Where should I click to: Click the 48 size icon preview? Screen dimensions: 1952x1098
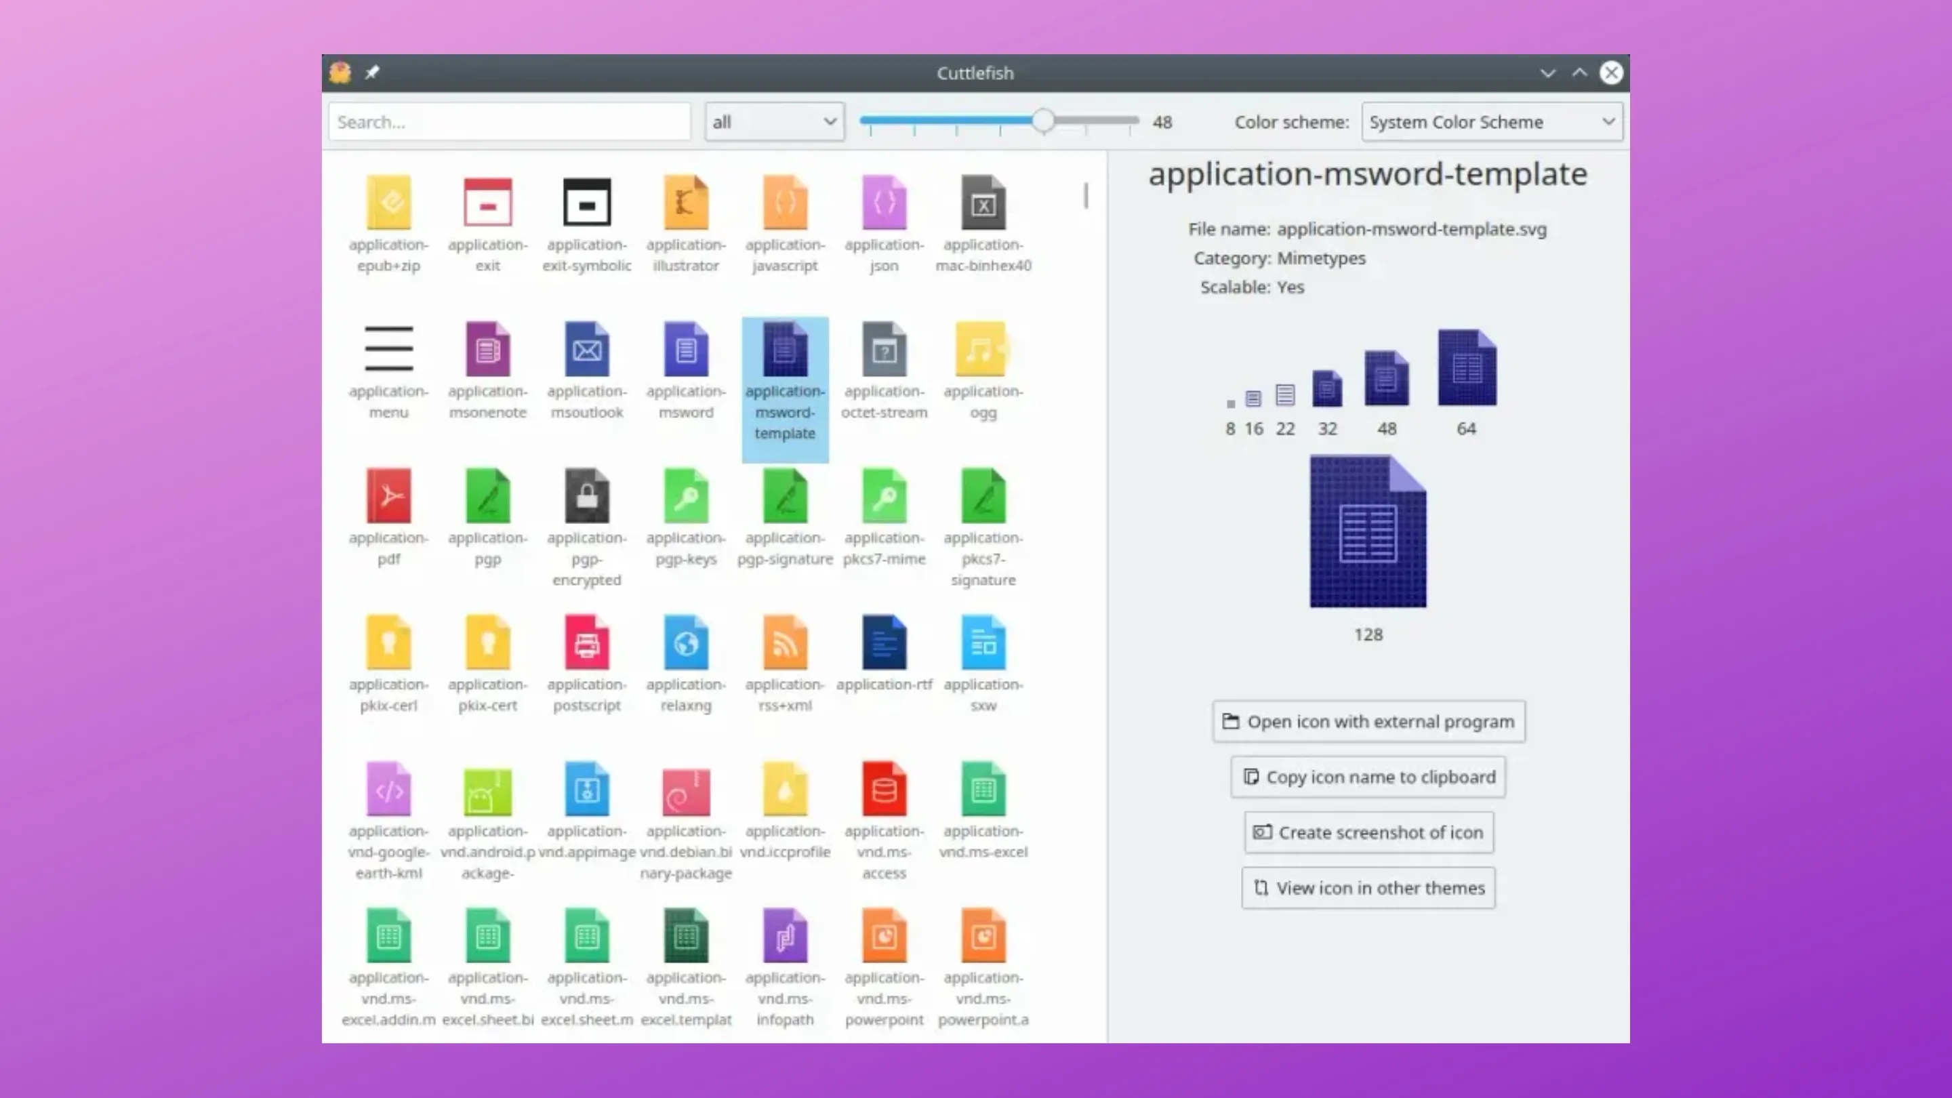[1387, 378]
